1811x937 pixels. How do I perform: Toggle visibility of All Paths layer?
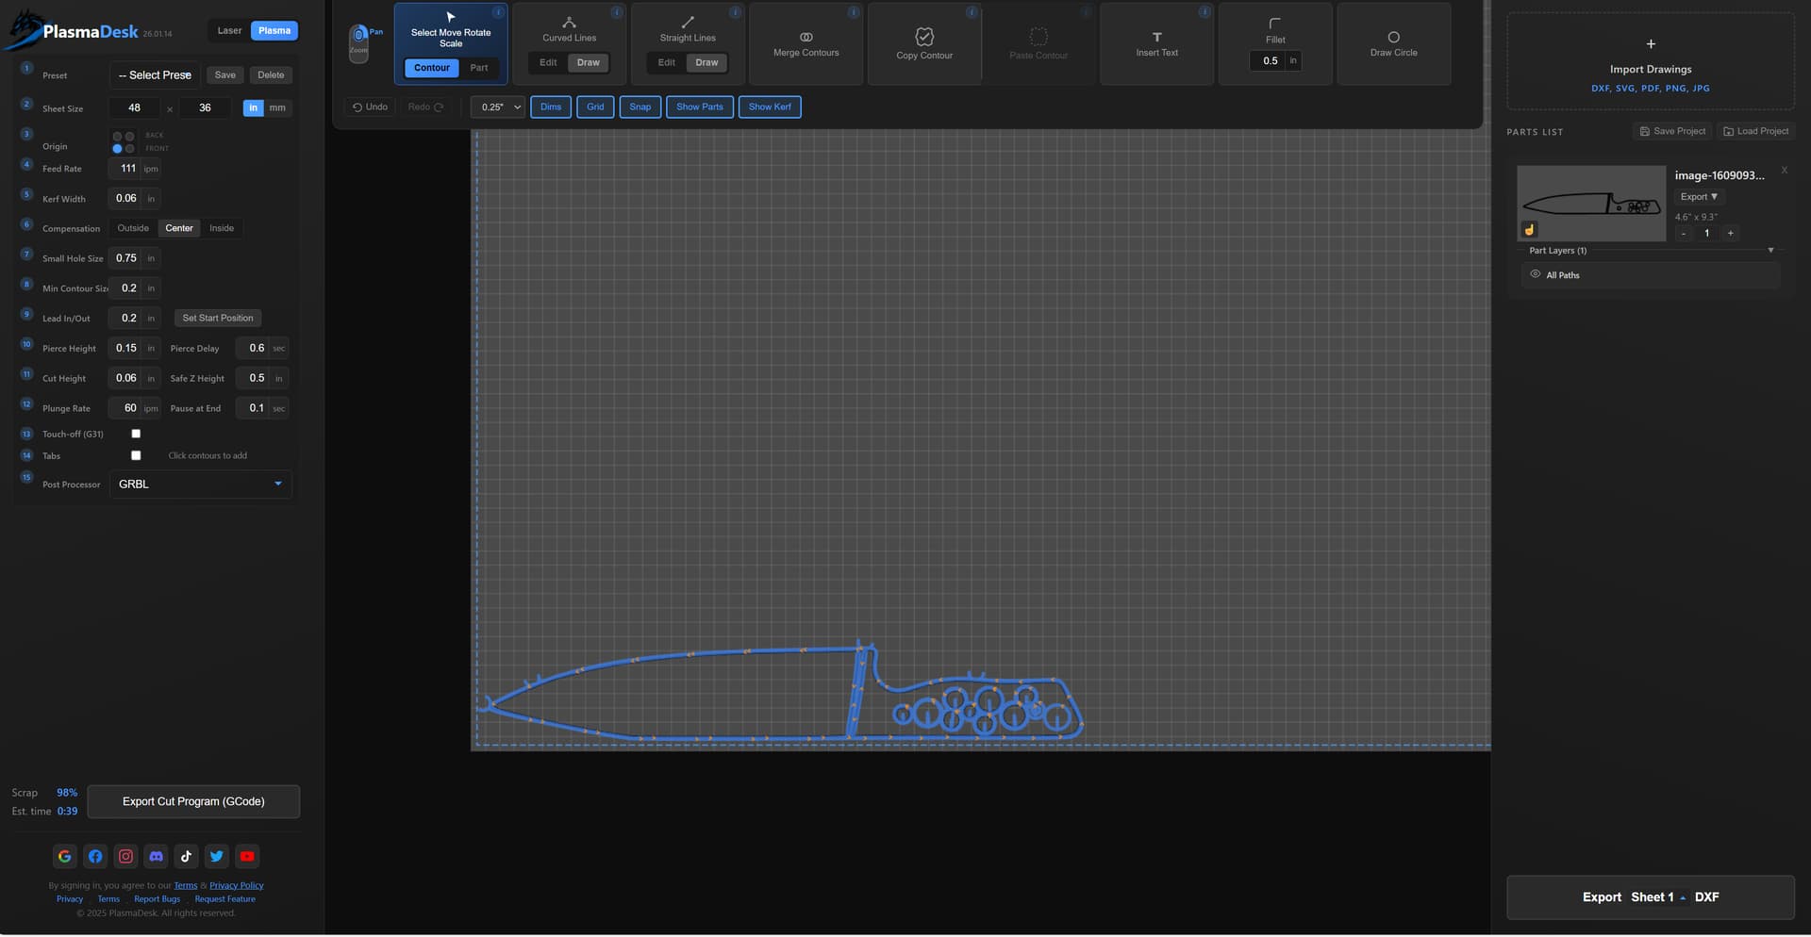(x=1535, y=275)
